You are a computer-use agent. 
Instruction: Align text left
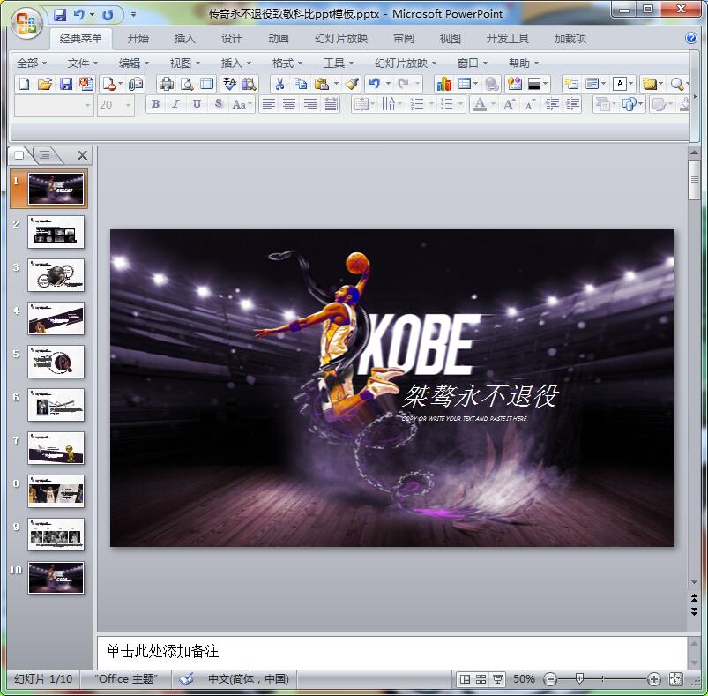[x=269, y=105]
